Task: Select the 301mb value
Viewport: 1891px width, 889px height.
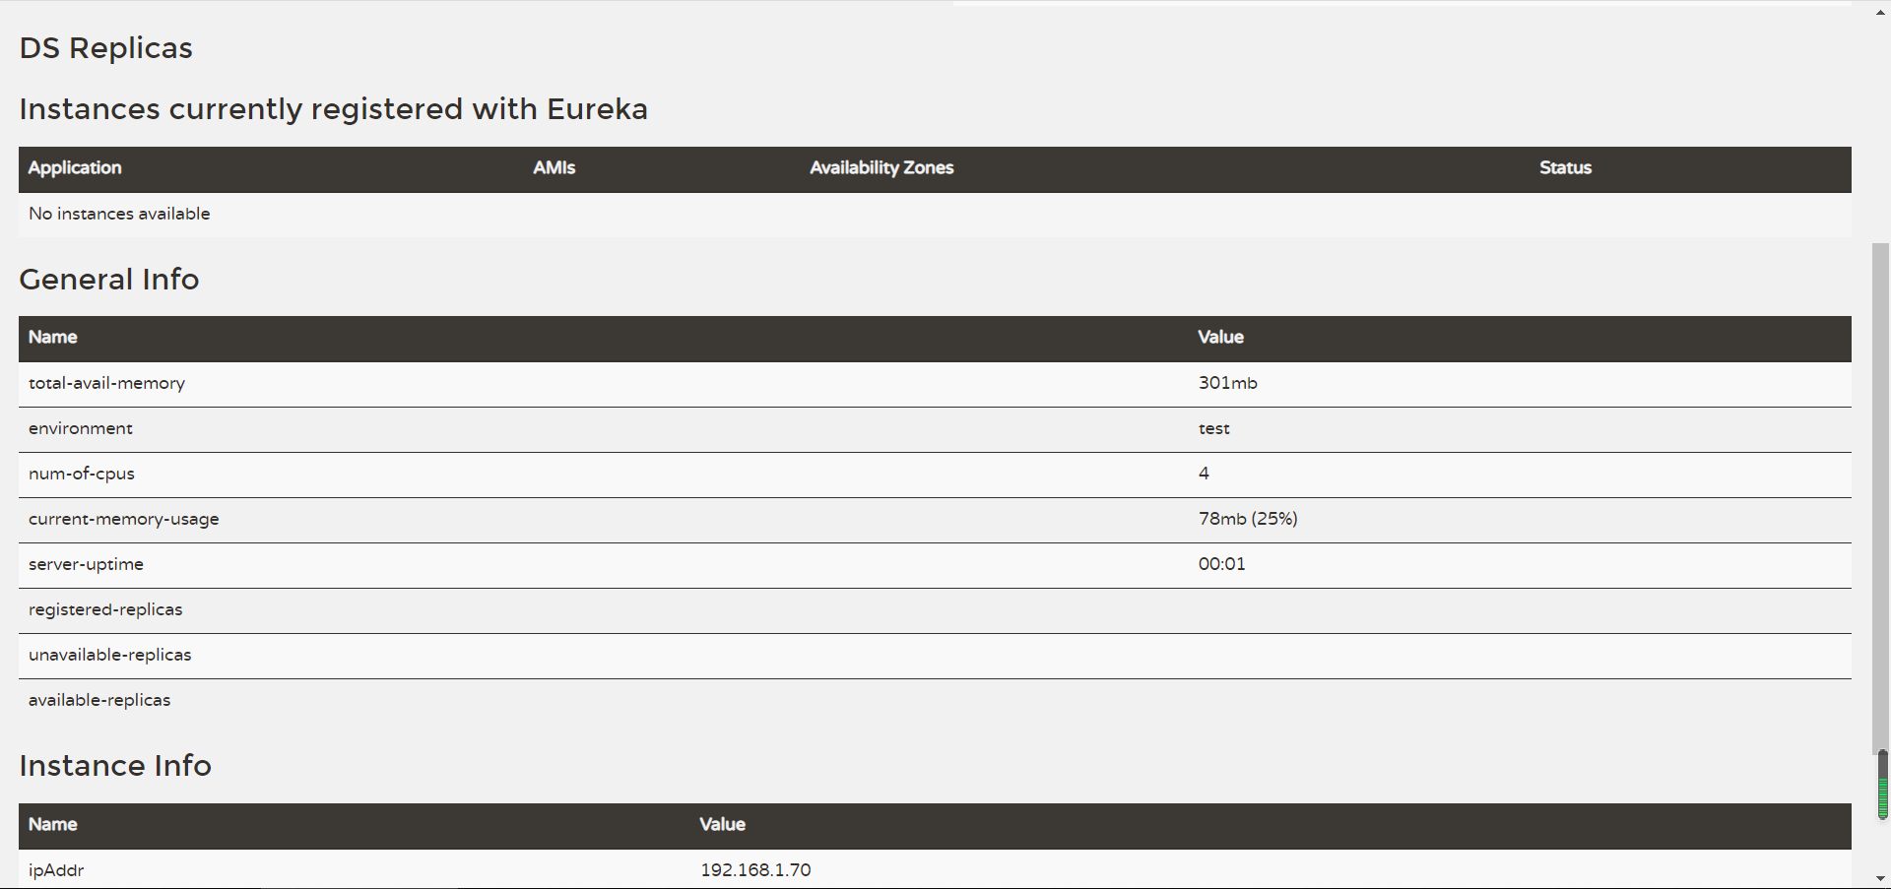Action: coord(1227,383)
